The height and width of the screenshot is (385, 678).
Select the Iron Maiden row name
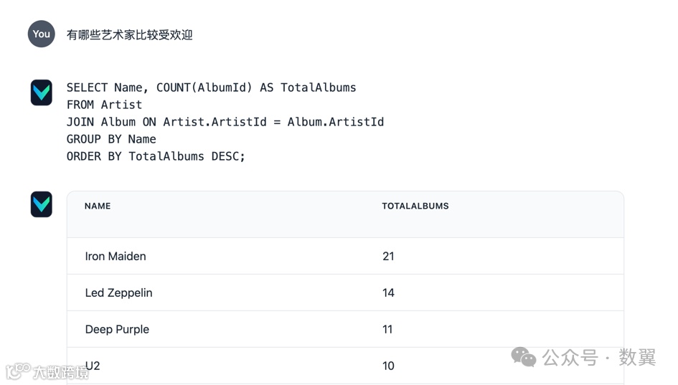tap(116, 256)
